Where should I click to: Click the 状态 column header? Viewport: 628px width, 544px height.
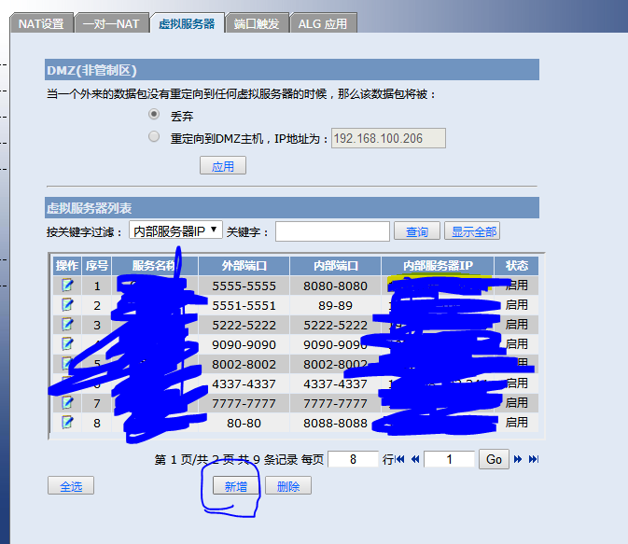tap(516, 266)
